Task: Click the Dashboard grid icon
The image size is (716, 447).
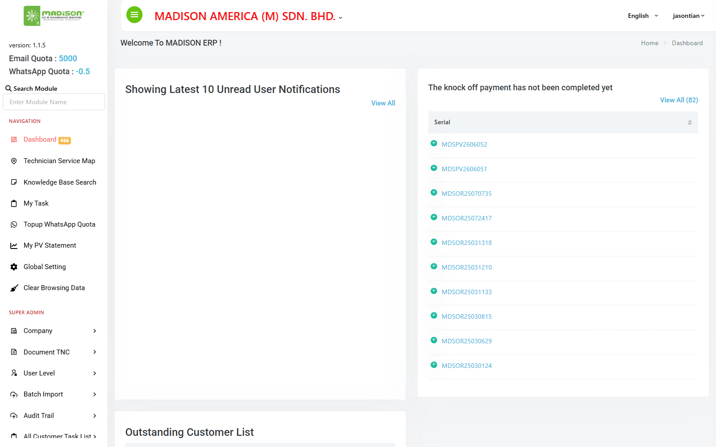Action: tap(14, 139)
